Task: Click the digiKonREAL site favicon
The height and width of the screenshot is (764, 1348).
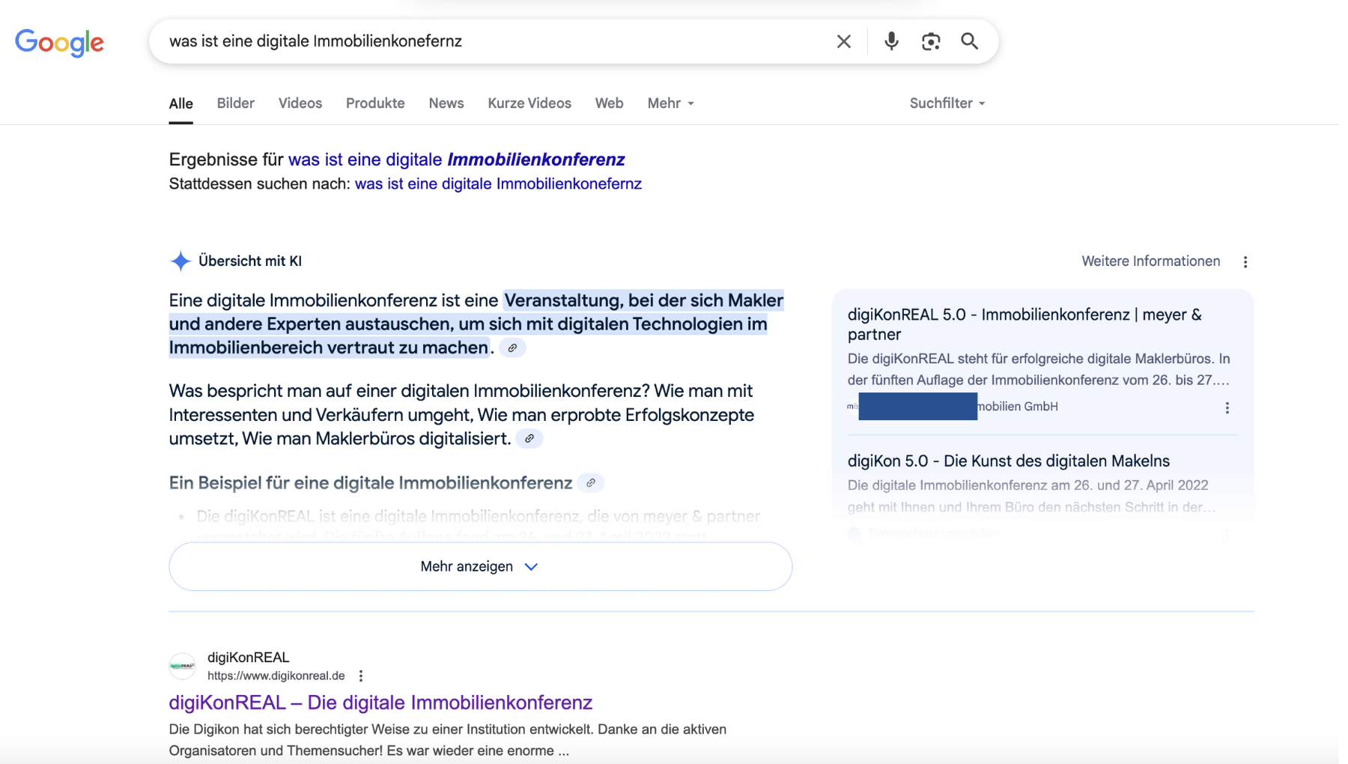Action: [x=182, y=666]
